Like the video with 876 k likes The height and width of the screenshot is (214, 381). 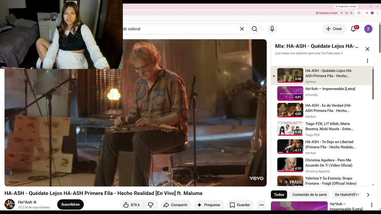click(131, 205)
